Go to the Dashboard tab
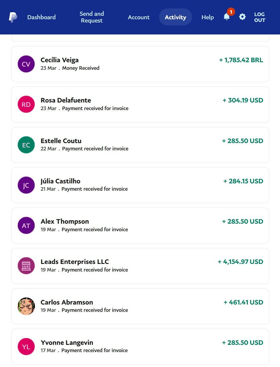The image size is (280, 367). coord(41,17)
